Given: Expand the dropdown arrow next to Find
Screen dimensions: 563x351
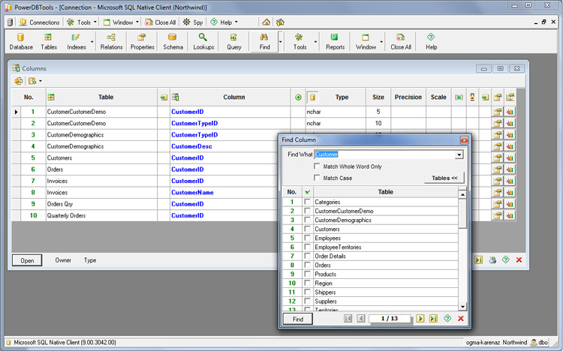Looking at the screenshot, I should (281, 41).
